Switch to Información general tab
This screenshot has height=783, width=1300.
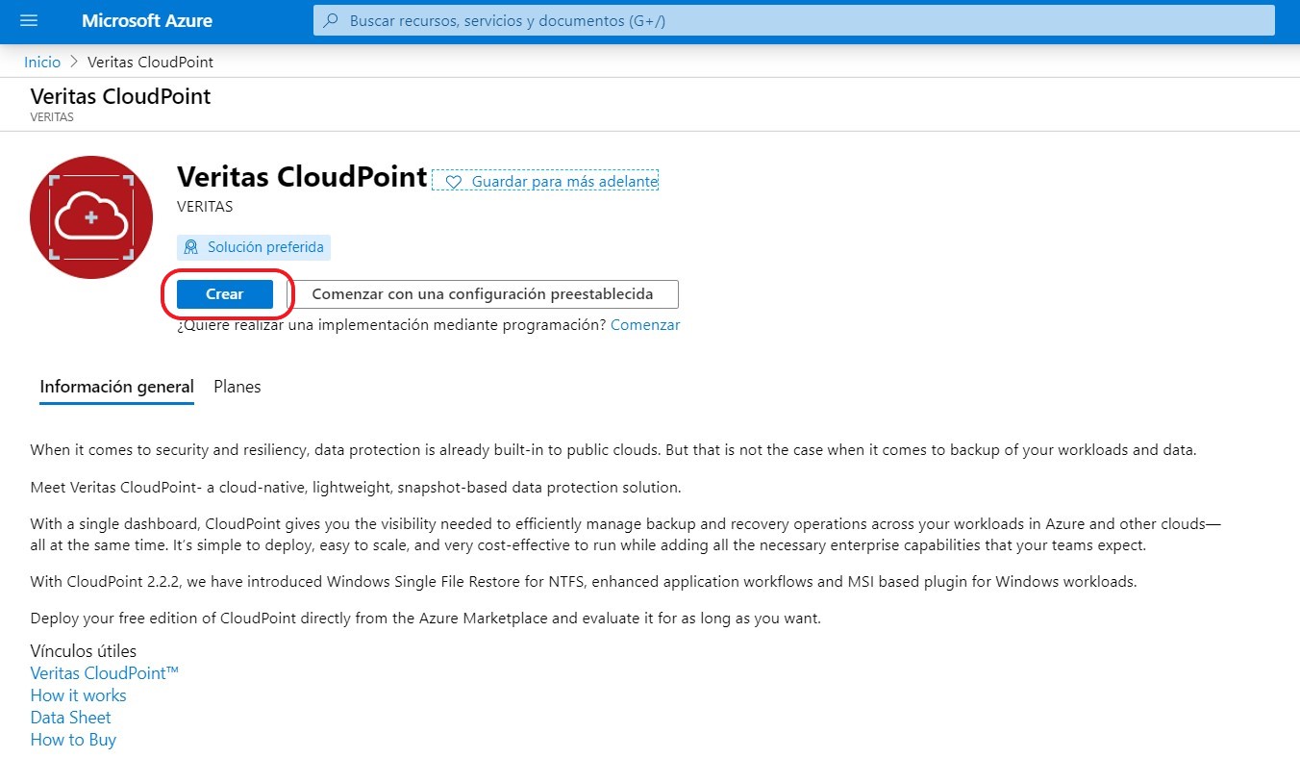coord(116,387)
